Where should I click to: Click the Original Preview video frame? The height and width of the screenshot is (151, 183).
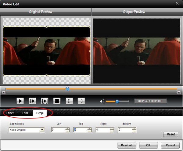pyautogui.click(x=47, y=51)
